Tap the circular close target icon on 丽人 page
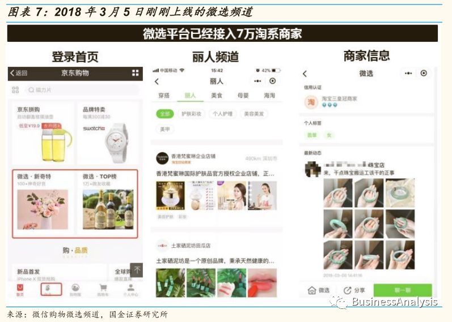The width and height of the screenshot is (452, 322). pyautogui.click(x=272, y=81)
